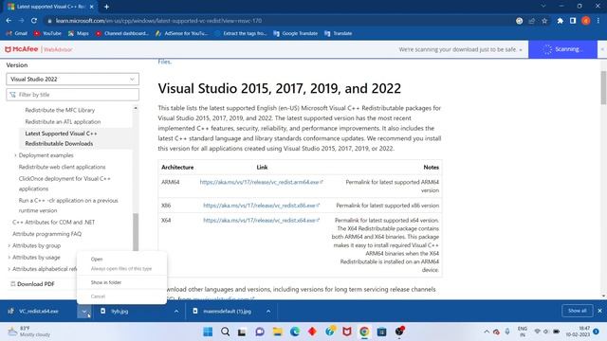The image size is (607, 341).
Task: Open the X86 vc_redist download link
Action: 262,206
